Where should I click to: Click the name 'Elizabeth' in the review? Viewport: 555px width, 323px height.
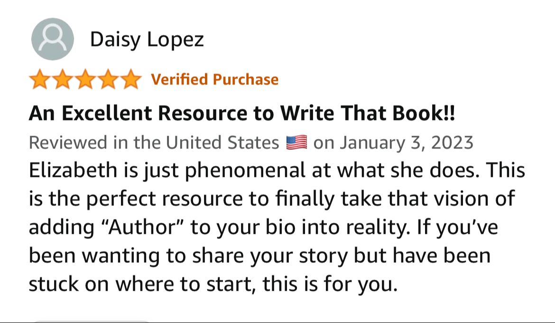pos(71,170)
